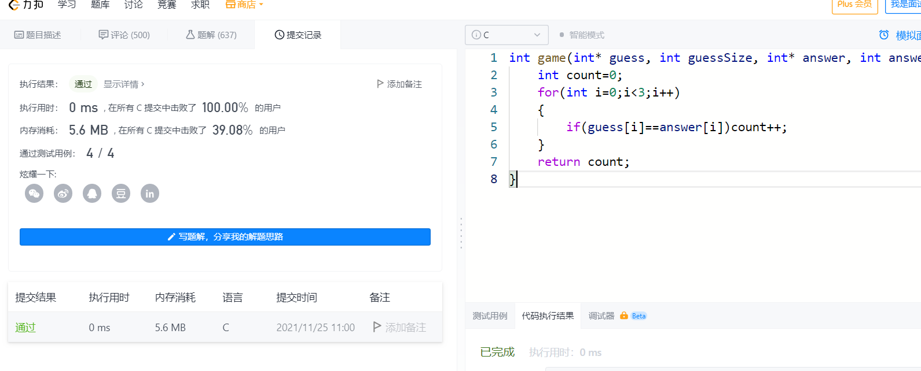Click the alarm clock mock interview icon
This screenshot has height=371, width=921.
click(884, 35)
